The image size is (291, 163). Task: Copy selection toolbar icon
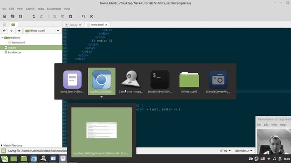pos(63,16)
